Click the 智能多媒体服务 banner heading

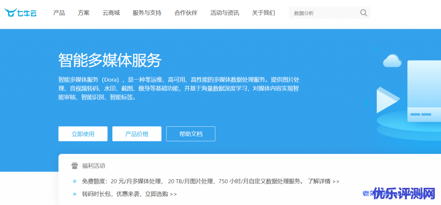pyautogui.click(x=109, y=61)
